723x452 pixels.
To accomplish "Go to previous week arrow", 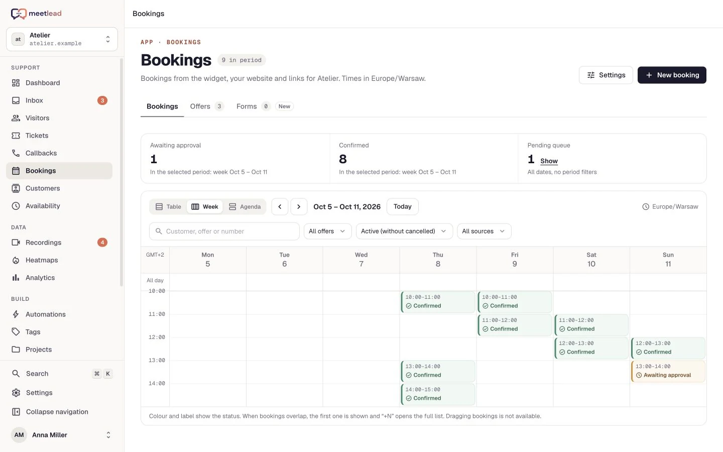I will pyautogui.click(x=280, y=206).
